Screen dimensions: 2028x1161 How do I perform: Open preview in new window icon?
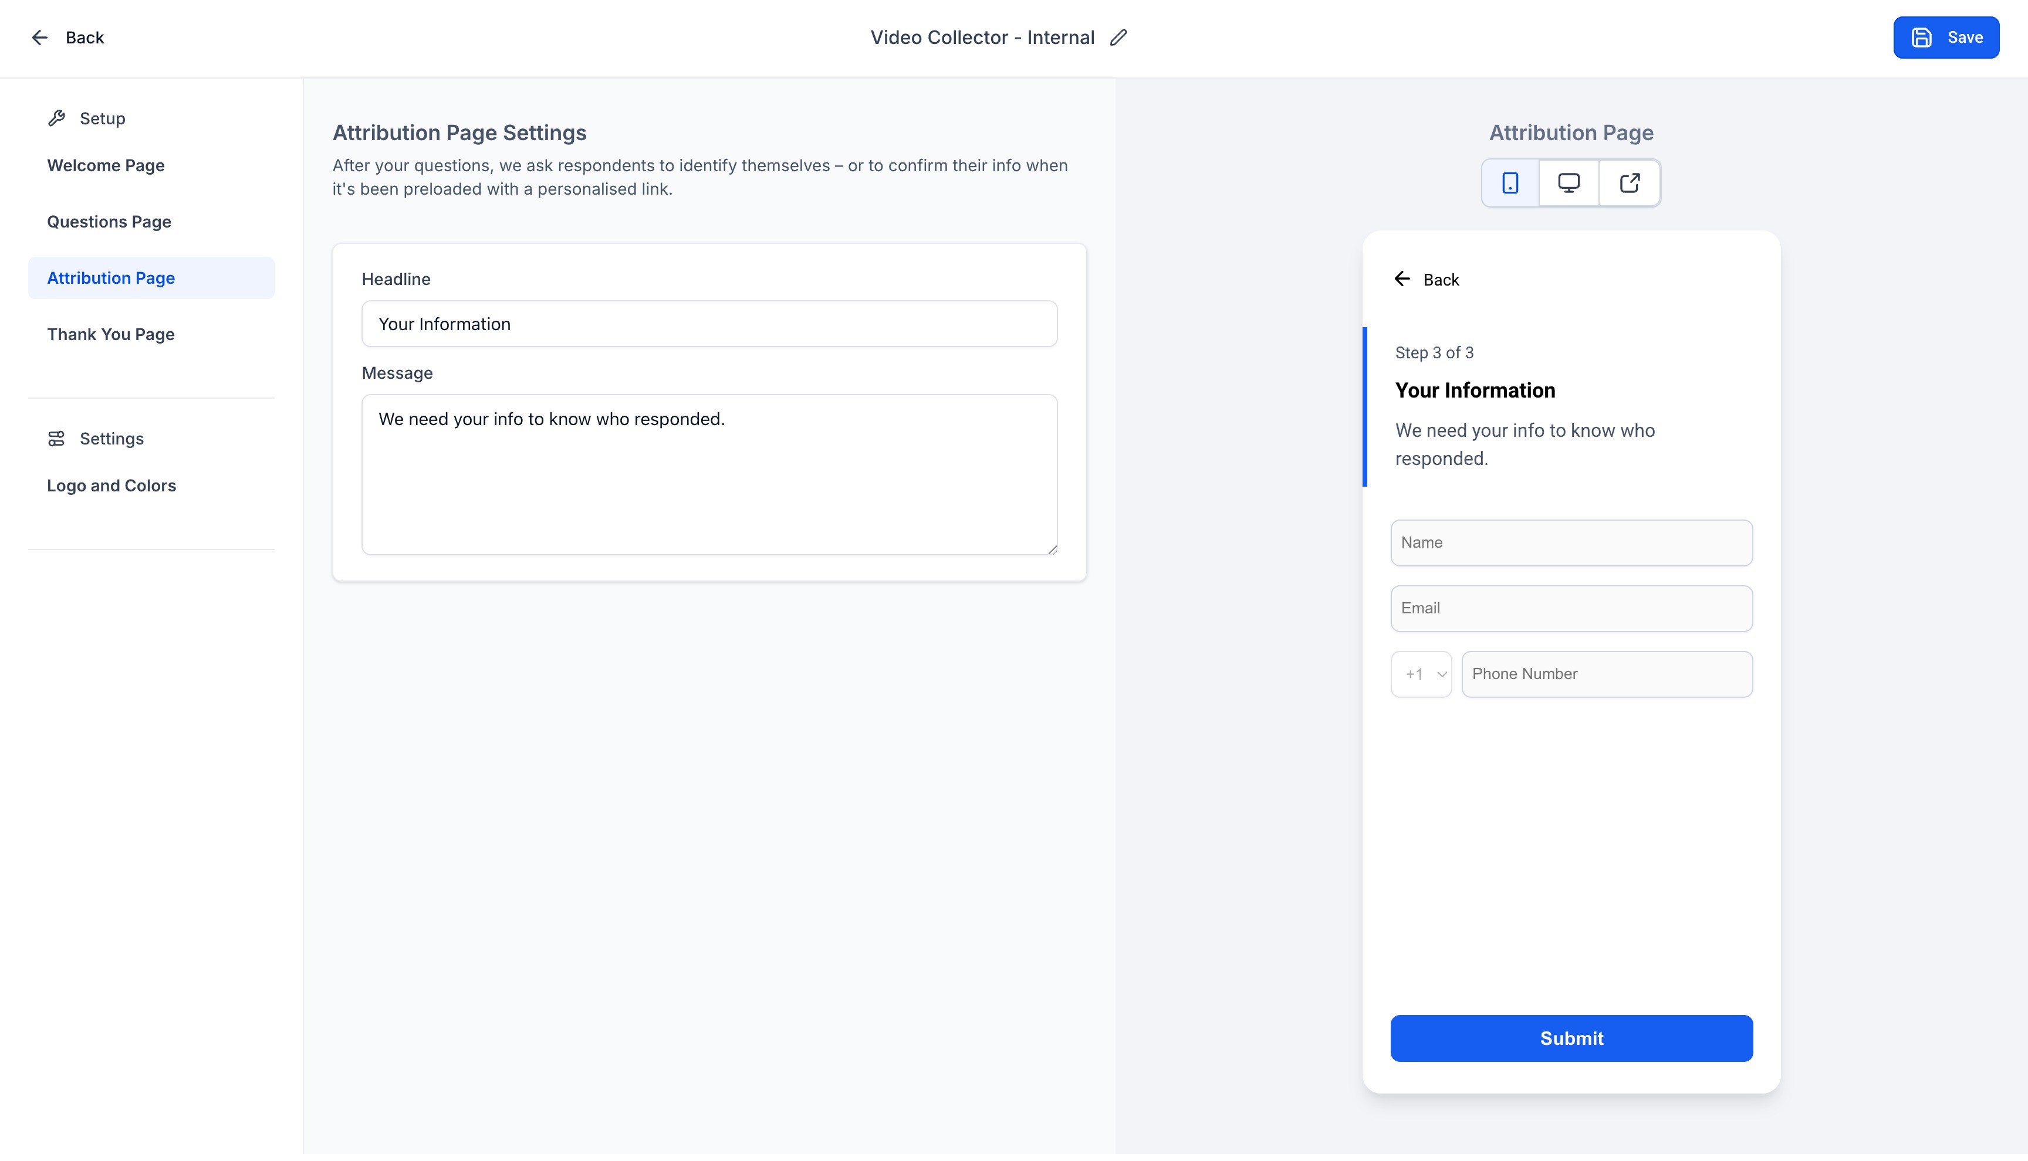[x=1629, y=184]
